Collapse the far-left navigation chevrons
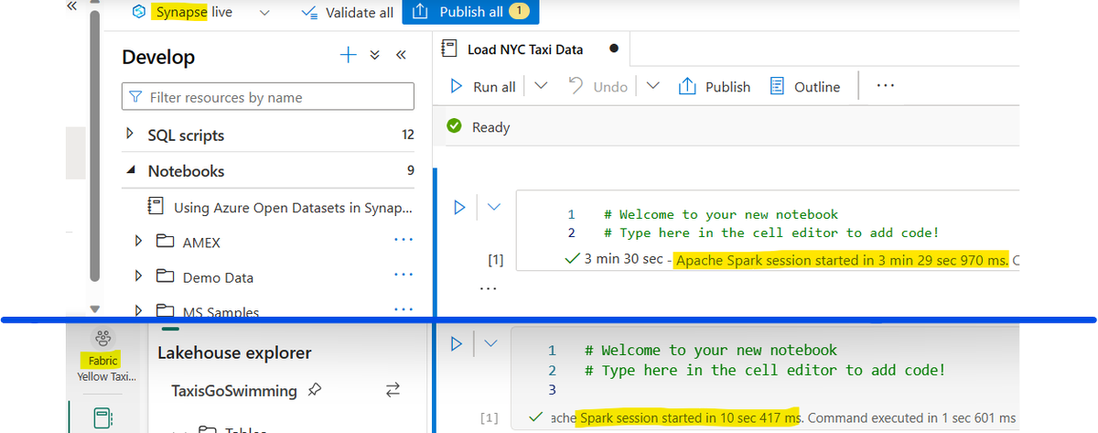Screen dimensions: 1098x433 click(70, 6)
